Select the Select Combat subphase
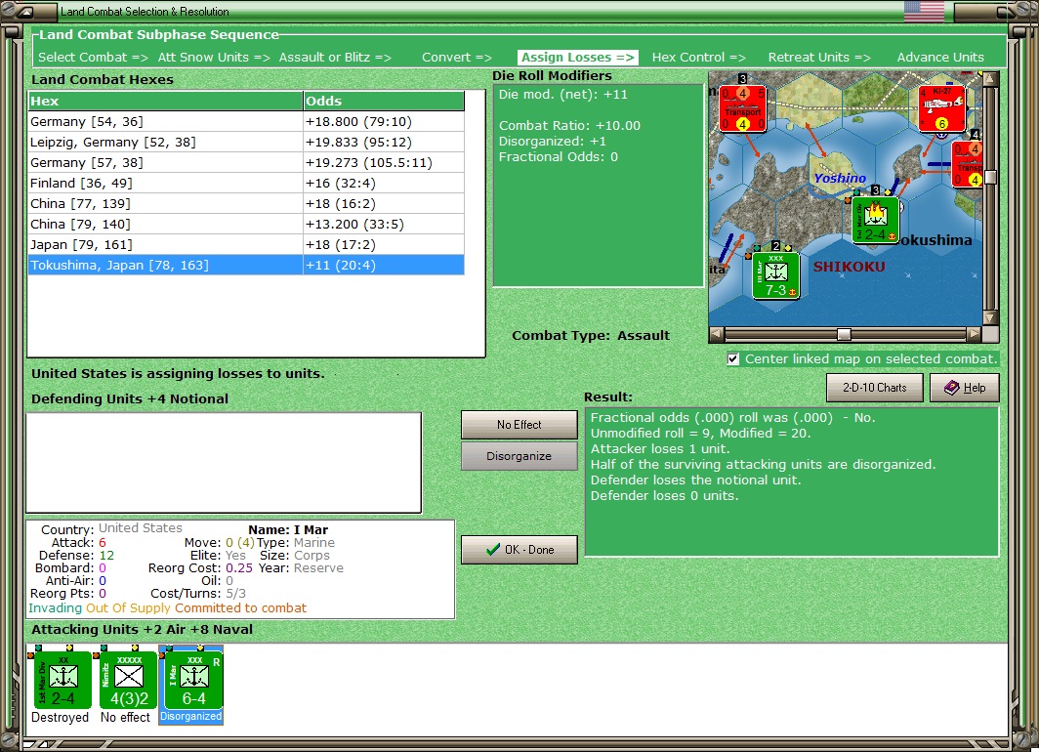Screen dimensions: 1039x752 93,58
